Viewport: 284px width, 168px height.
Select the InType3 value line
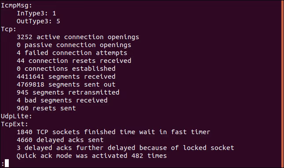[x=36, y=13]
